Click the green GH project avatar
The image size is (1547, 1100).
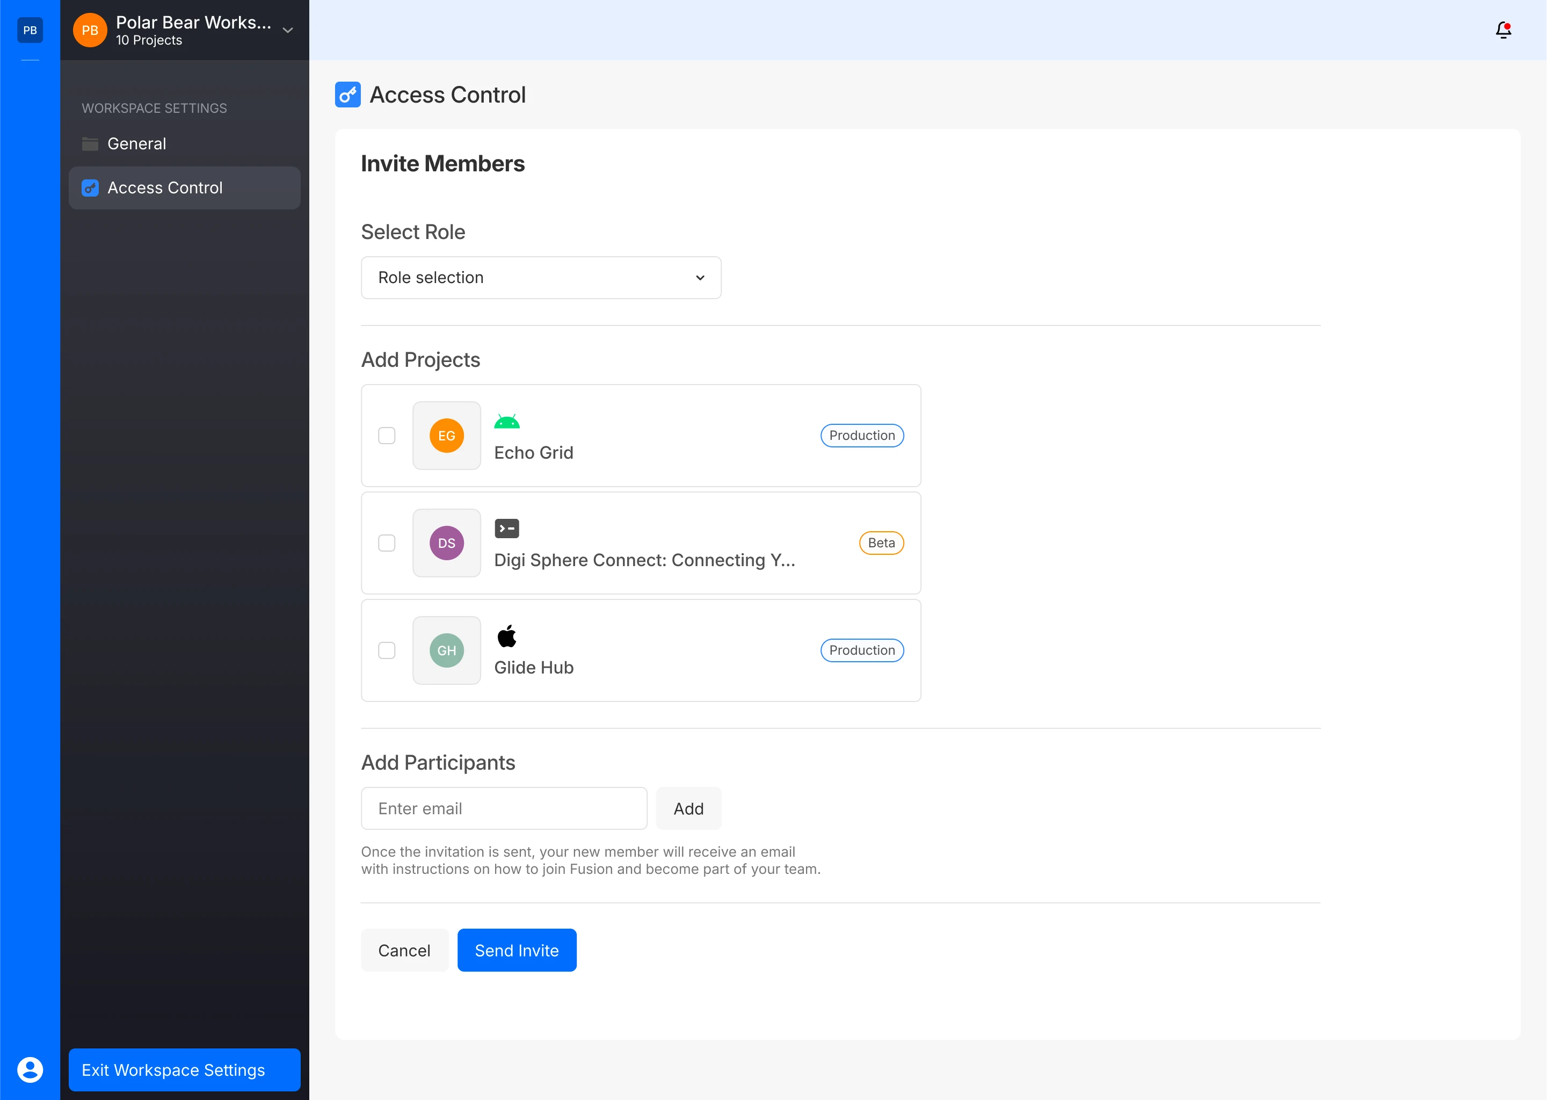tap(446, 650)
